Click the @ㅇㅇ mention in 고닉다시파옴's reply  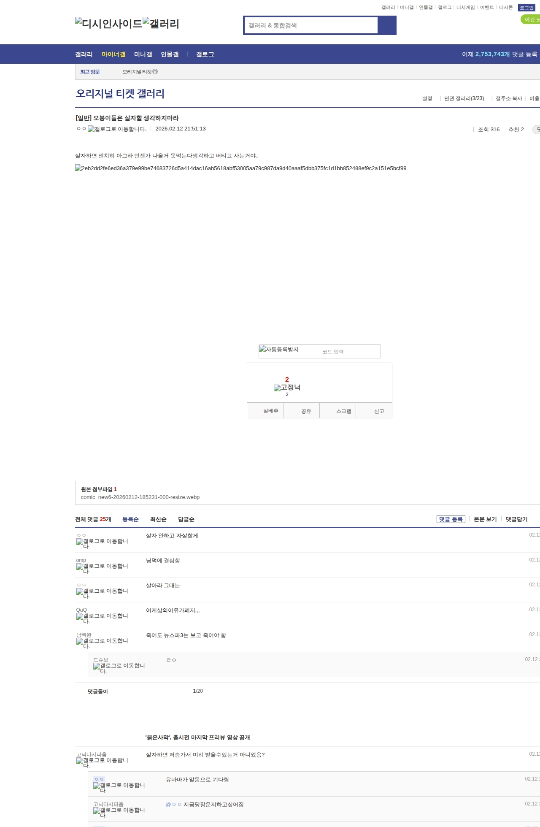(173, 805)
